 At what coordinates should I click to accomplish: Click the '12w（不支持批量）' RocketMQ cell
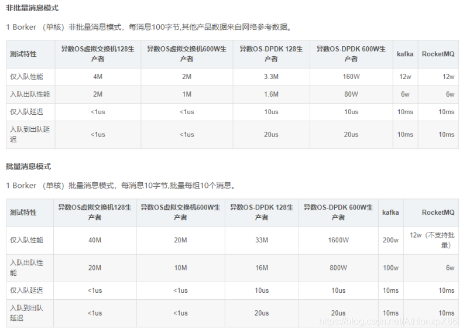431,240
